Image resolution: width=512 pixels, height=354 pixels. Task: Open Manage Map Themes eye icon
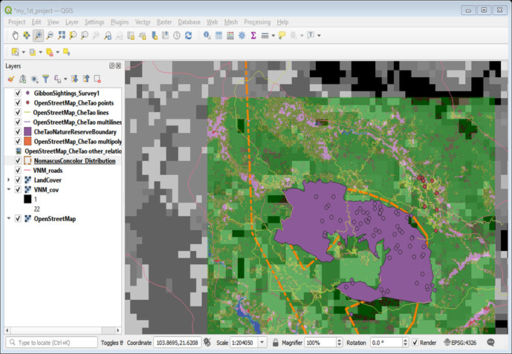tap(34, 79)
